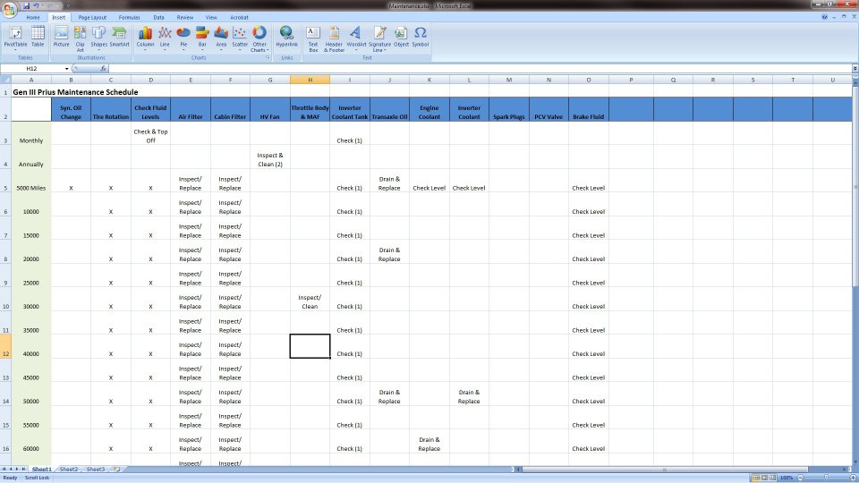Screen dimensions: 859x483
Task: Go to first sheet with navigation arrow
Action: point(4,470)
